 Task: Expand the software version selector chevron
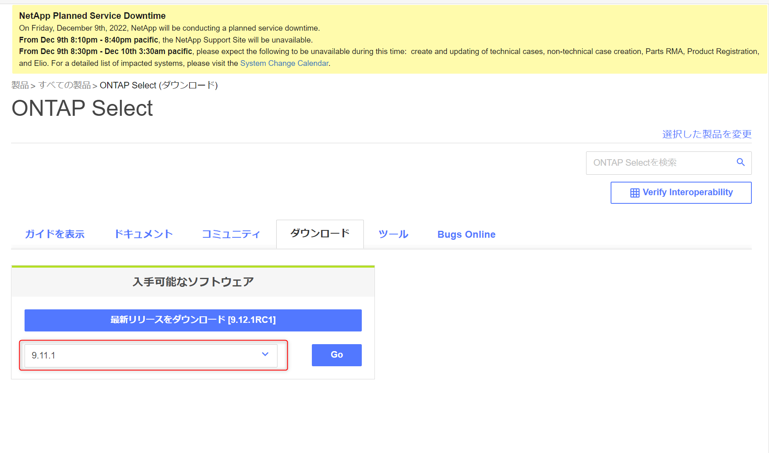tap(265, 355)
